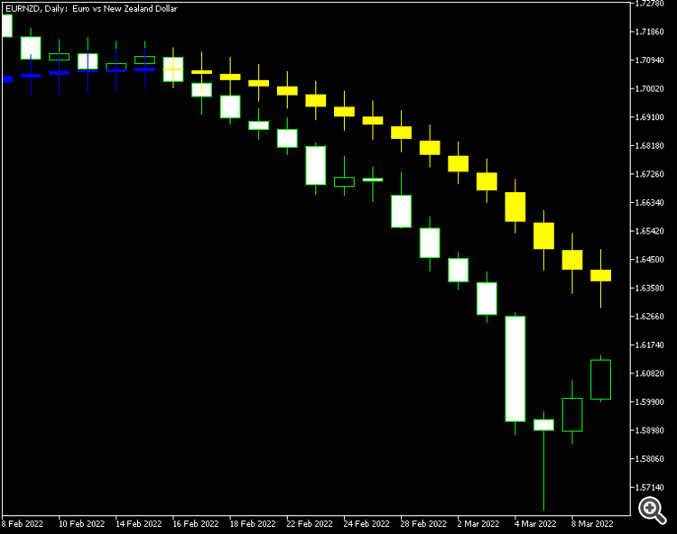
Task: Click the 1.68180 price label
Action: (650, 146)
